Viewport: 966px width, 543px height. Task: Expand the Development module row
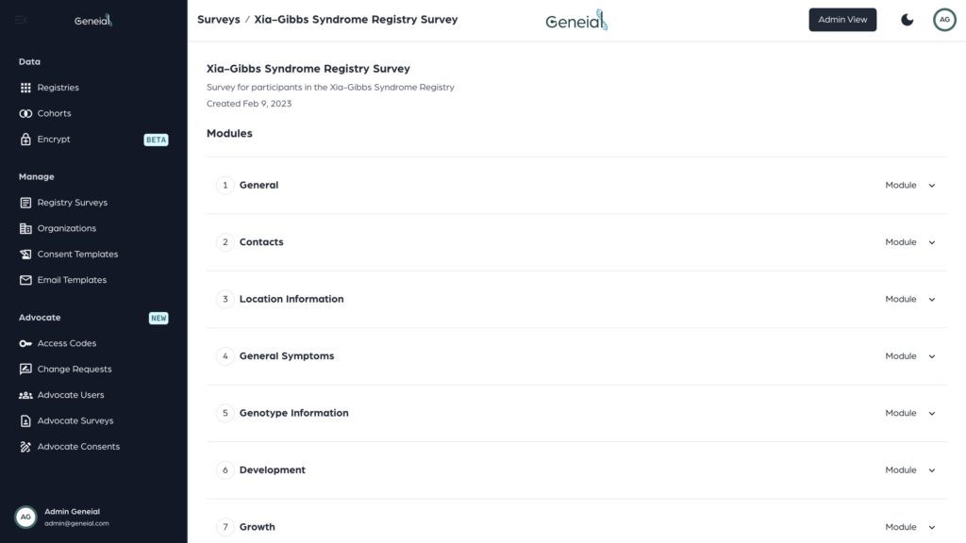pos(576,470)
